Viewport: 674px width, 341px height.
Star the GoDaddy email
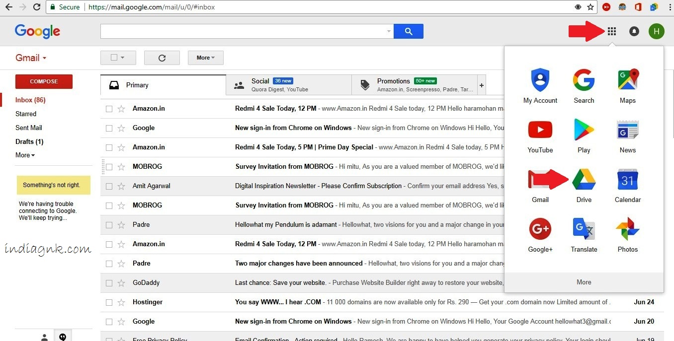121,283
